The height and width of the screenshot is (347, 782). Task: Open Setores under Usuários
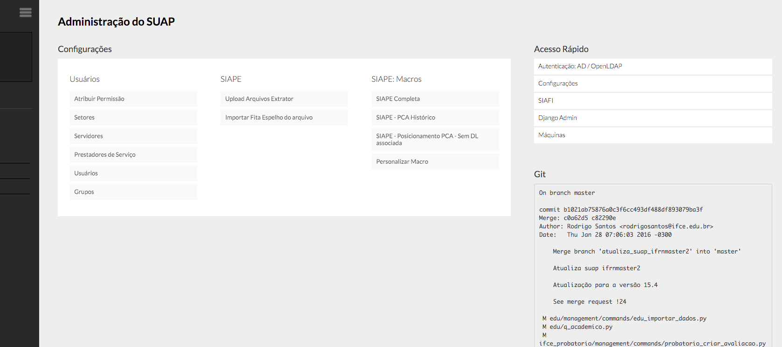coord(133,117)
